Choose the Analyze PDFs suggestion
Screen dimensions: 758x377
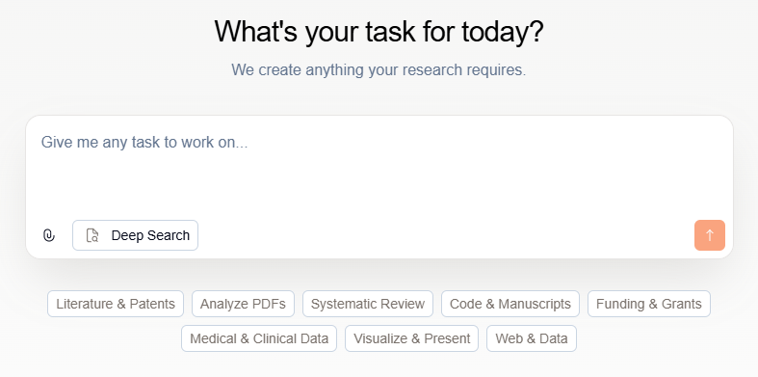pyautogui.click(x=243, y=304)
